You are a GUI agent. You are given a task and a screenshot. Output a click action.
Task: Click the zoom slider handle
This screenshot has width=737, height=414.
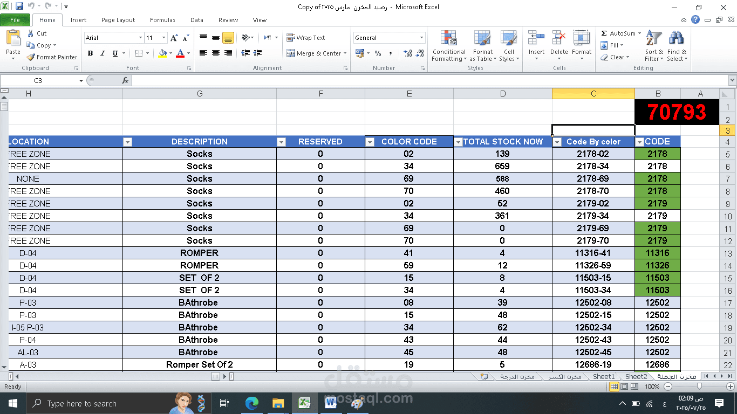pyautogui.click(x=699, y=387)
